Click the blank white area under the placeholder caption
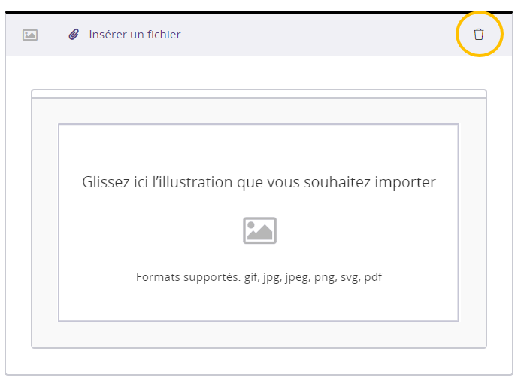 click(x=259, y=303)
